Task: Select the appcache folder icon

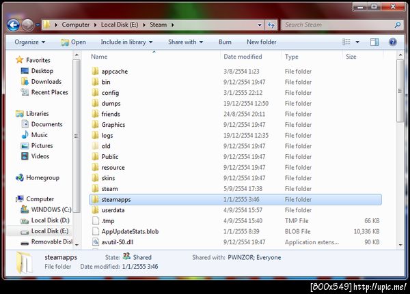Action: pyautogui.click(x=96, y=71)
